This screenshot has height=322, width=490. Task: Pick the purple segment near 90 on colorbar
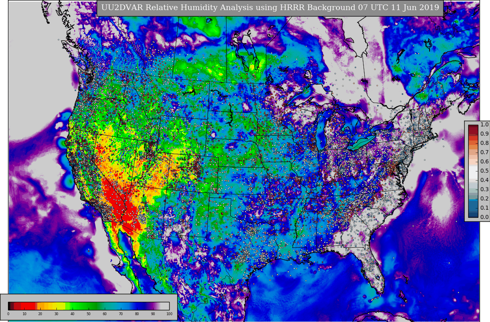click(153, 306)
